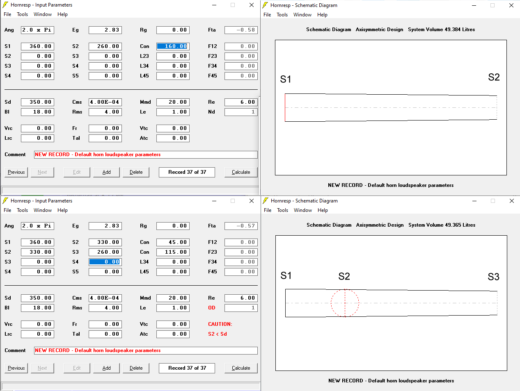Open Tools menu in upper Input Parameters window

coord(23,14)
